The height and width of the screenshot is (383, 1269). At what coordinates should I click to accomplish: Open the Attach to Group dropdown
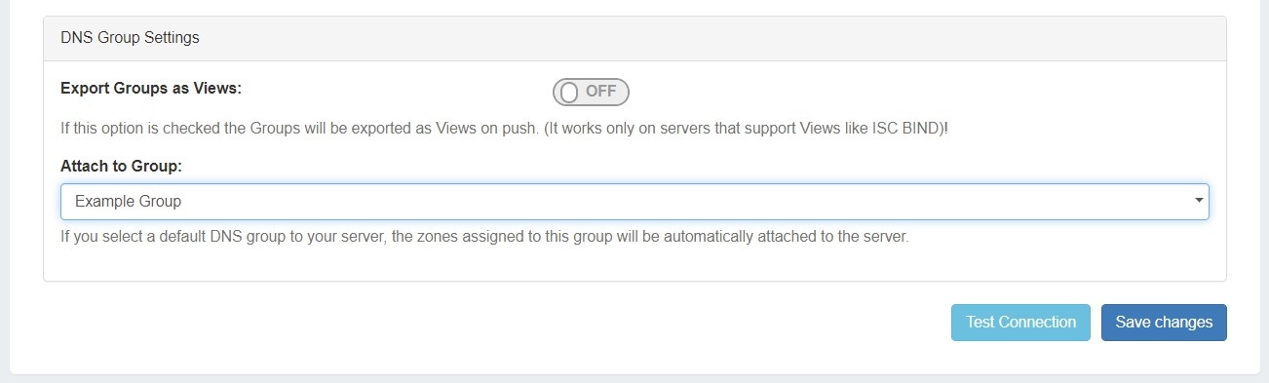tap(634, 202)
